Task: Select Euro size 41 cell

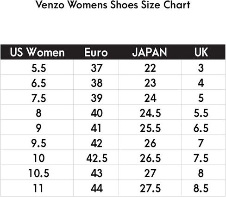Action: (x=96, y=128)
